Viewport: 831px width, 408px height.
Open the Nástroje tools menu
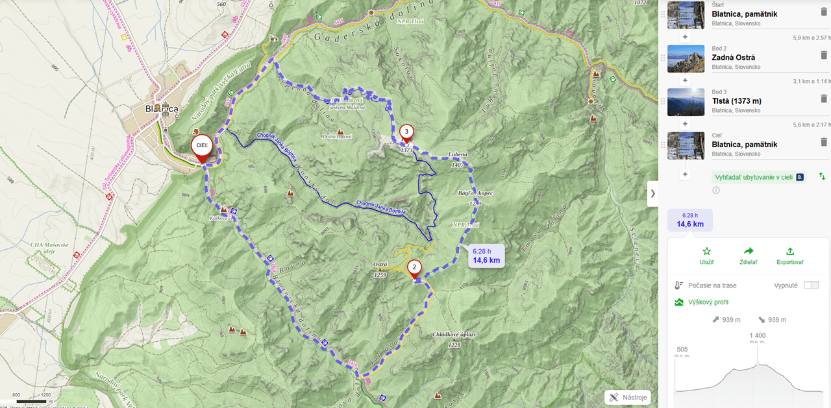click(627, 398)
